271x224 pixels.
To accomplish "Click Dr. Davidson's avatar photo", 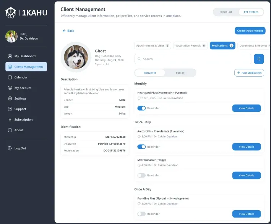I will click(11, 37).
